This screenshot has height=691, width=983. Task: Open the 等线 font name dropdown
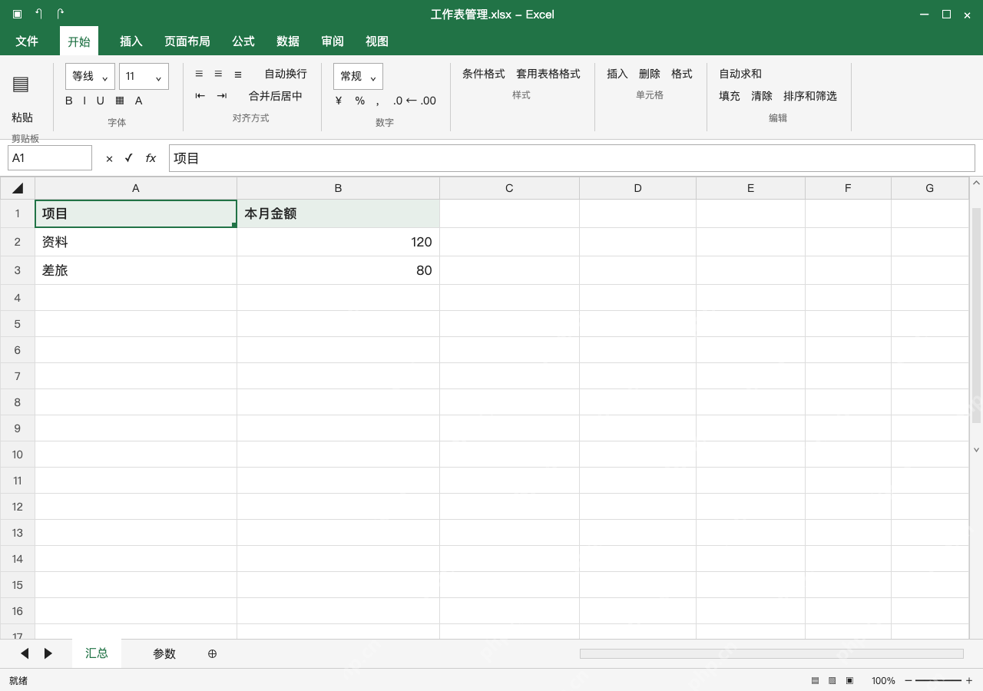pos(90,76)
